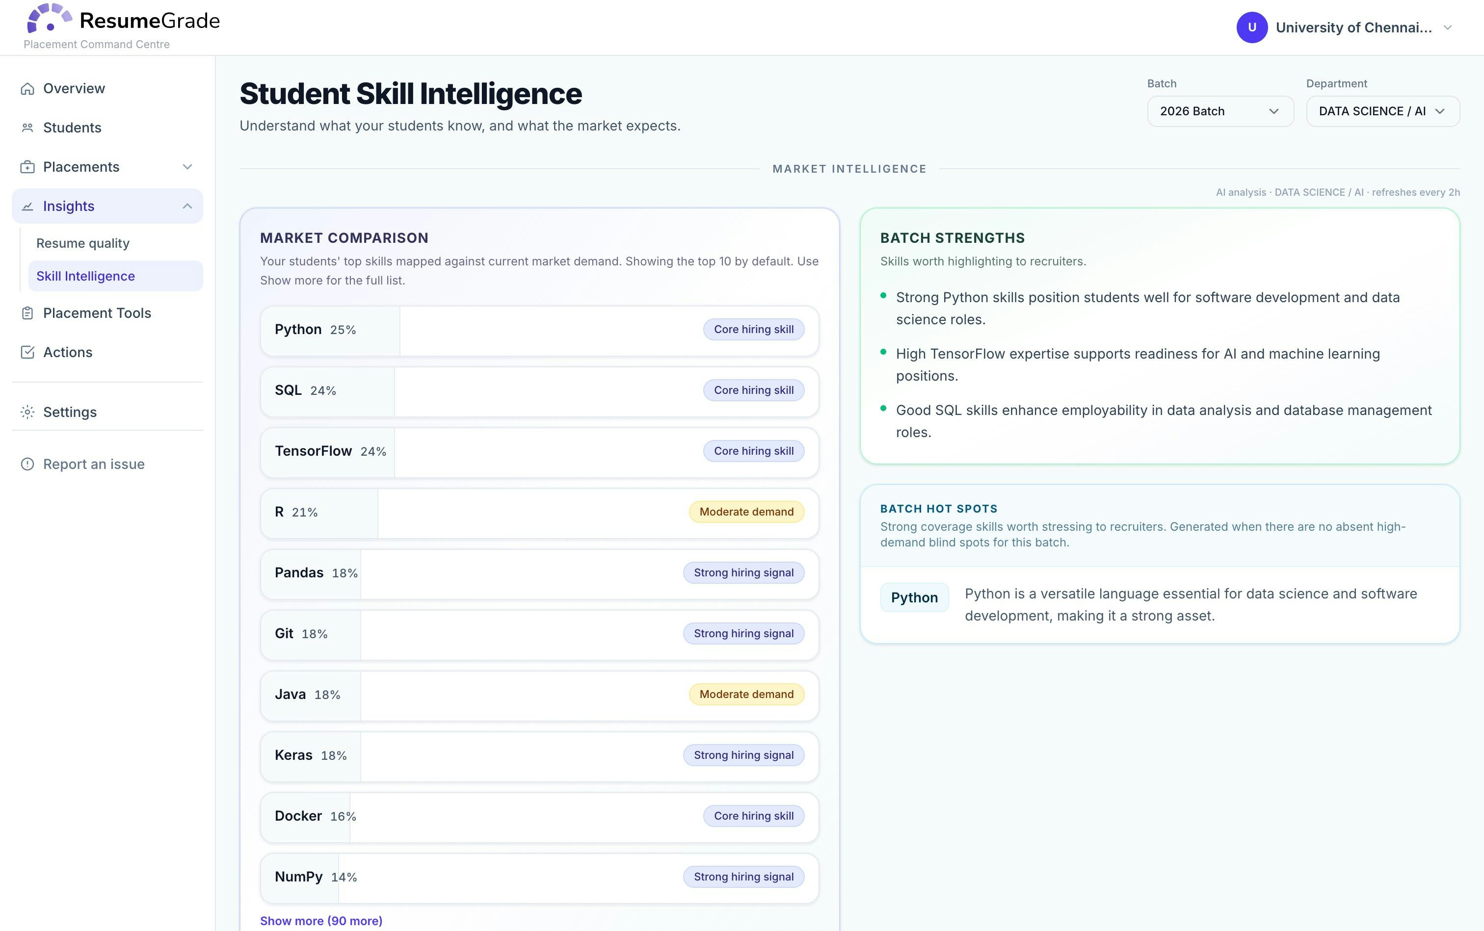
Task: Click the Keras 18% skill label
Action: coord(311,755)
